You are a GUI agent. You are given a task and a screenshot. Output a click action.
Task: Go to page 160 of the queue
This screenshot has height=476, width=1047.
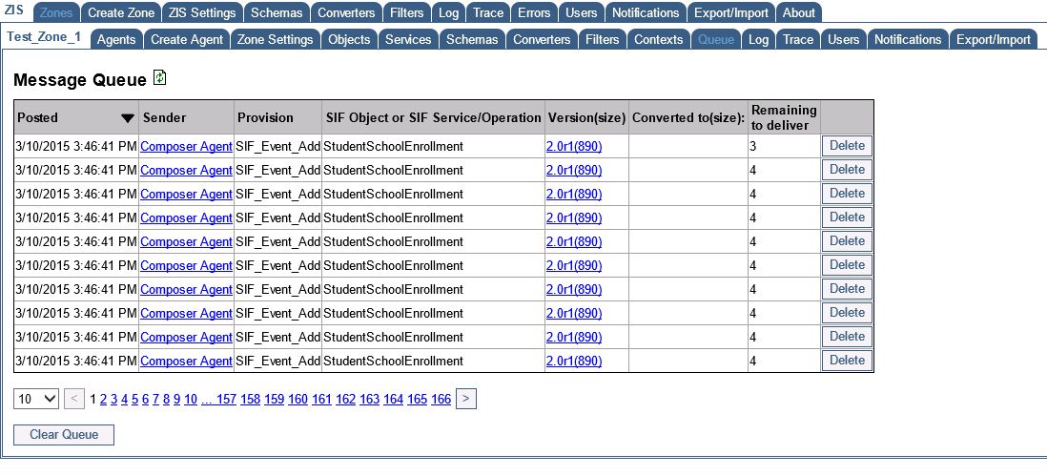298,400
